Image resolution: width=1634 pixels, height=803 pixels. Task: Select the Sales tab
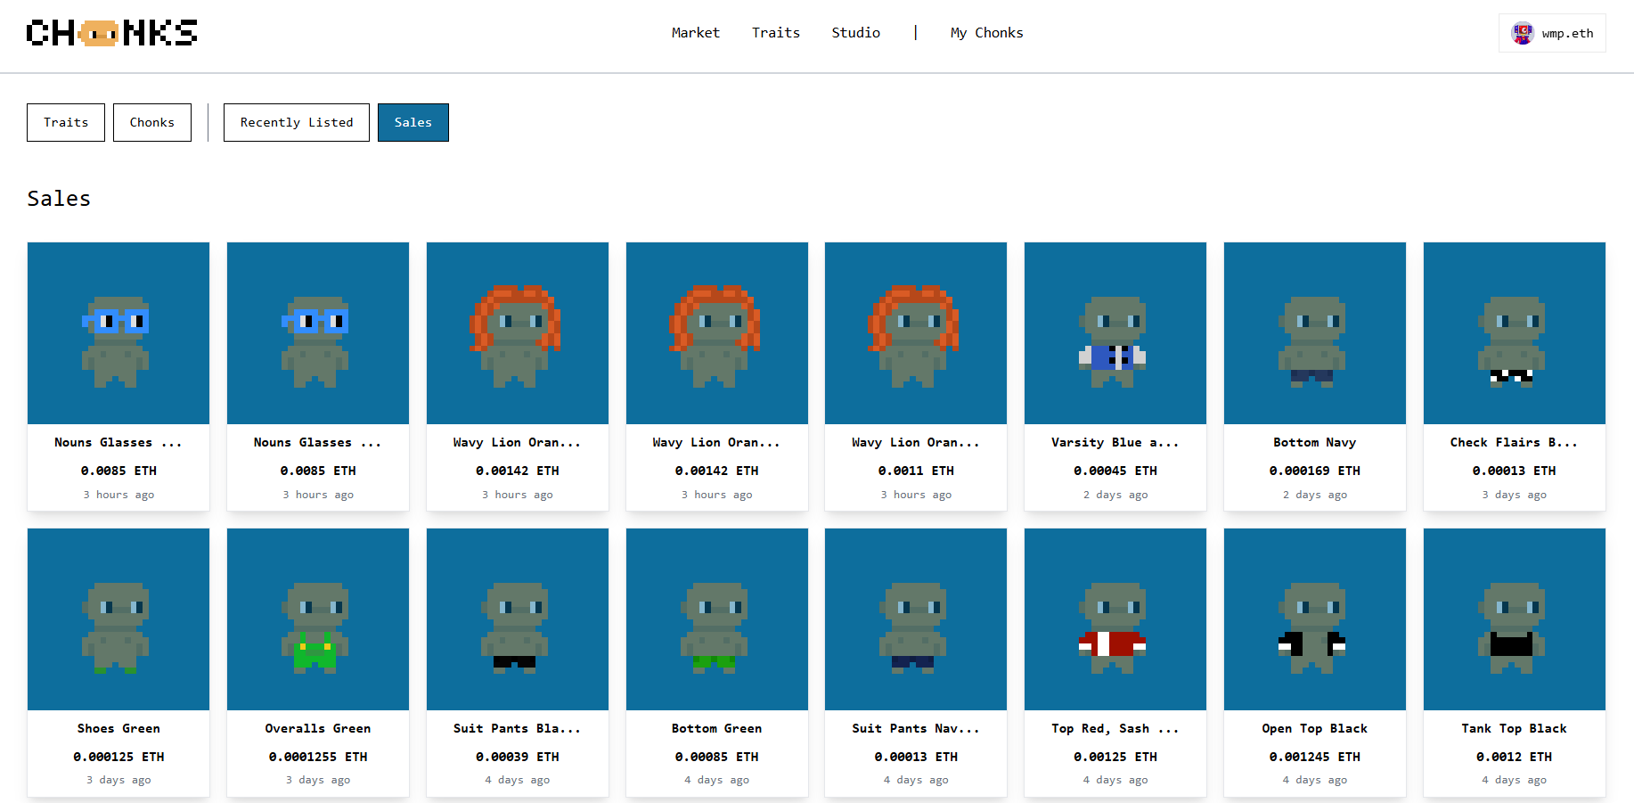[x=413, y=123]
